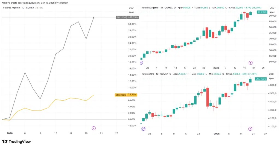Click the '4.100,0' price axis label
Viewport: 280px width, 147px height.
tap(273, 127)
